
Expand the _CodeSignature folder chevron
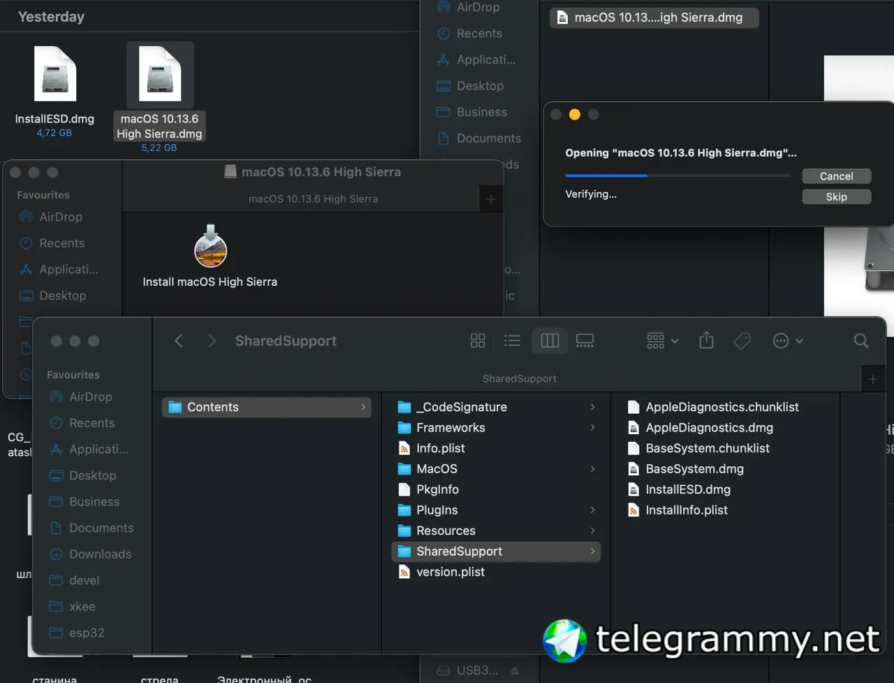pos(592,407)
